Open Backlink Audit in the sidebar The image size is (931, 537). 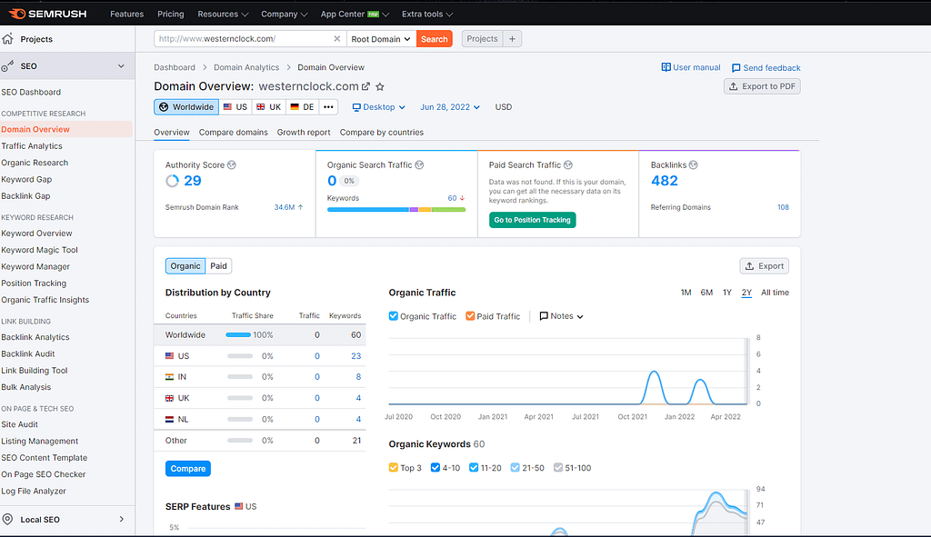[x=28, y=353]
